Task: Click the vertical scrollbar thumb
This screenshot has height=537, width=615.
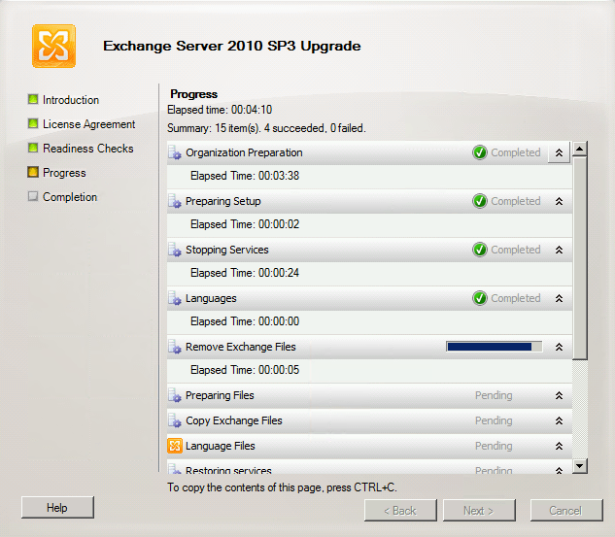Action: 580,258
